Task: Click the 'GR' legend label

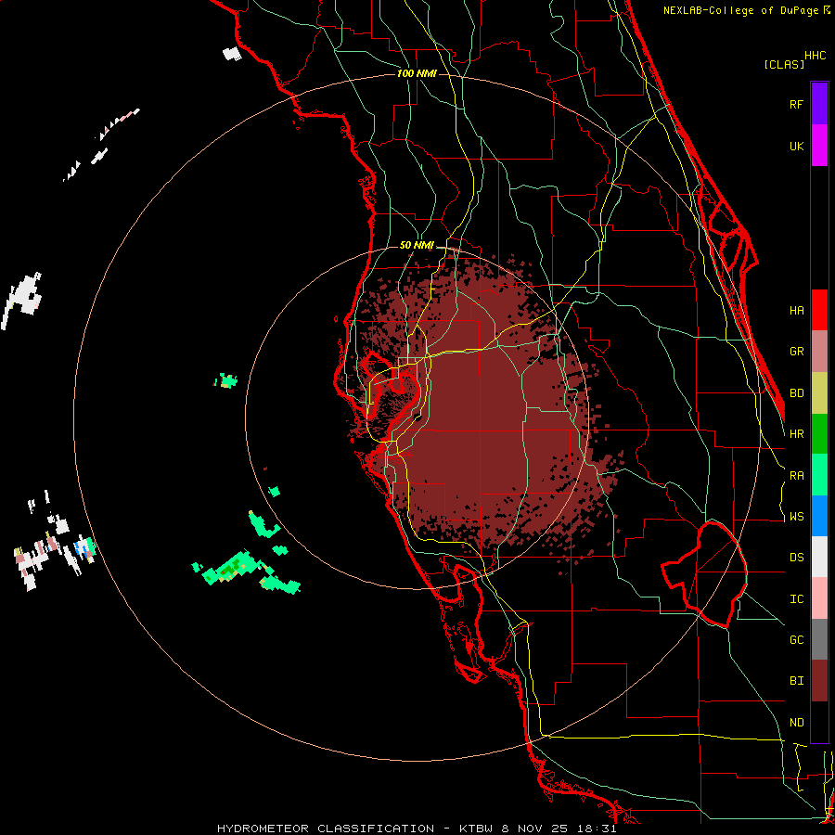Action: coord(796,352)
